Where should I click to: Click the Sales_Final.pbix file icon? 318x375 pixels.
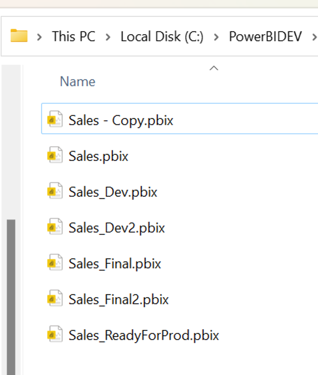tap(55, 262)
